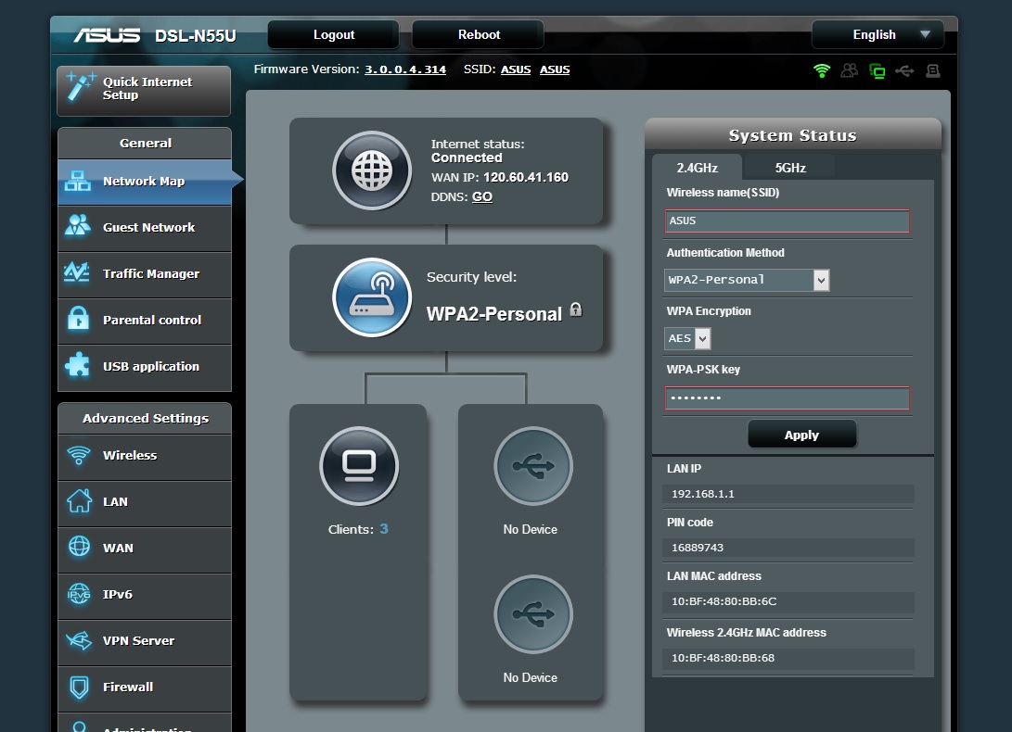This screenshot has width=1012, height=732.
Task: Open Network Map menu item
Action: [145, 182]
